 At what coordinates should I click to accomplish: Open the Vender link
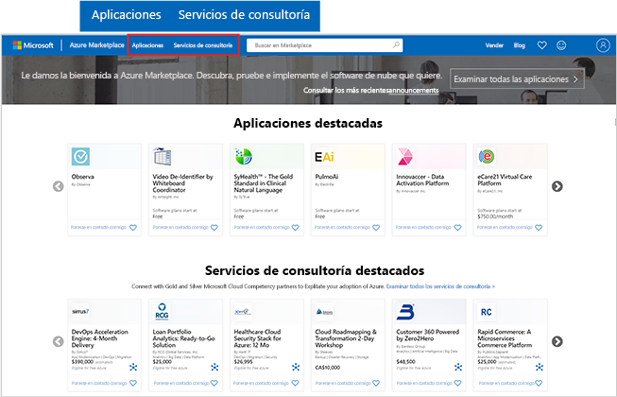click(494, 45)
